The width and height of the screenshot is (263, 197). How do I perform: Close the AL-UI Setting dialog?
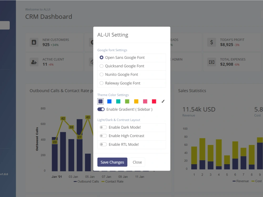tap(137, 162)
